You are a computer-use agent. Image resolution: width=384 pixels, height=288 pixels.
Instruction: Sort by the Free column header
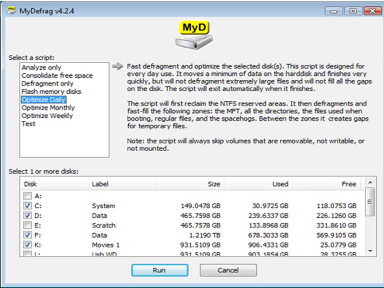[326, 184]
